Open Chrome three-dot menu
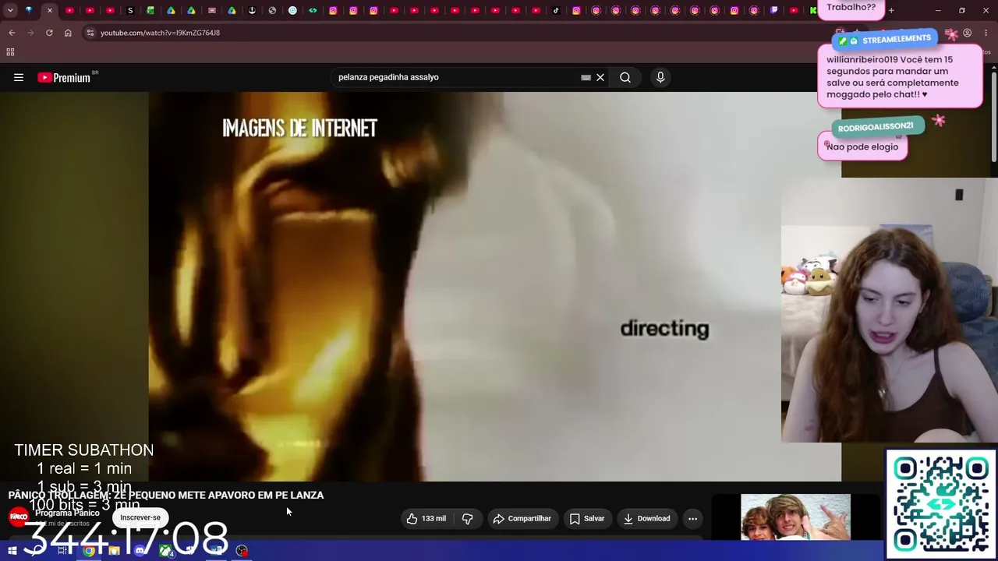 [x=986, y=33]
